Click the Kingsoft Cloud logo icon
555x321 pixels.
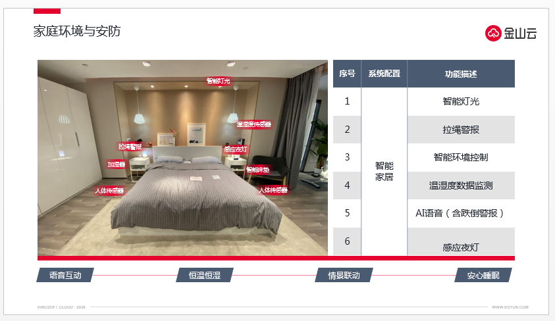tap(493, 34)
